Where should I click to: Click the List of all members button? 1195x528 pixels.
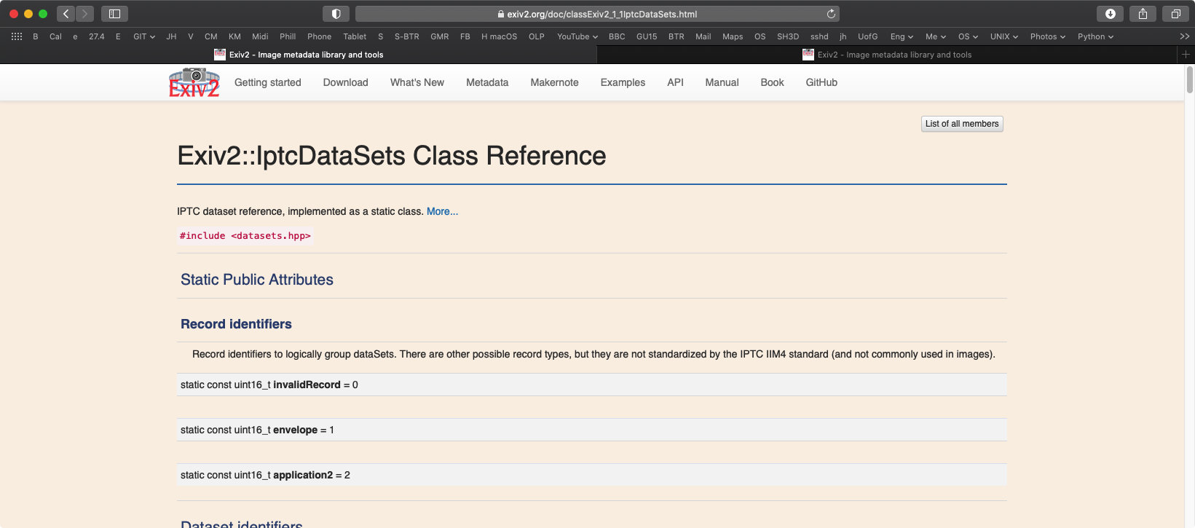coord(962,124)
